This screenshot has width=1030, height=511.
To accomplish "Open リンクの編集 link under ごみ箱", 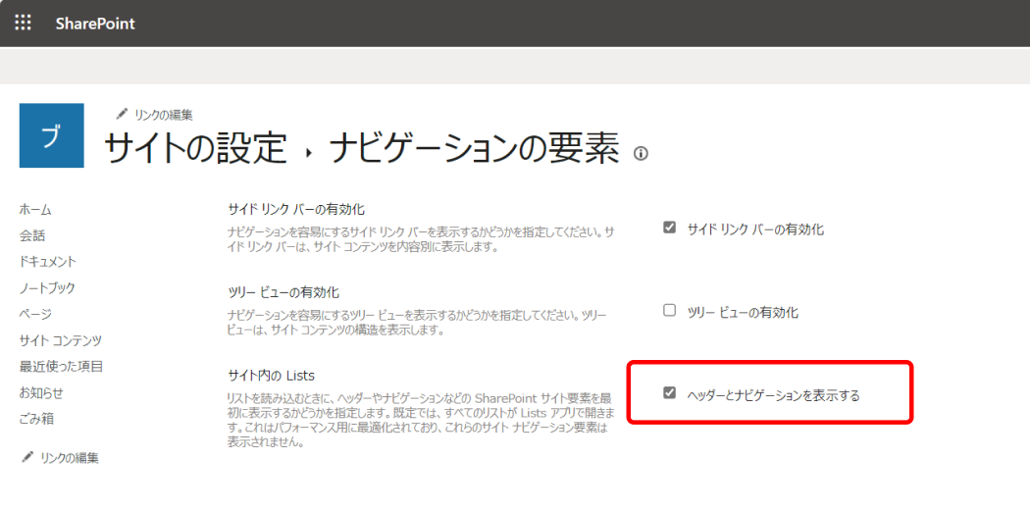I will click(70, 458).
